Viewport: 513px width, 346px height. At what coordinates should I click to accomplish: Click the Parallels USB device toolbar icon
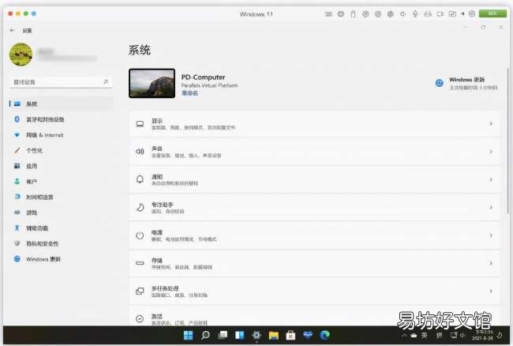point(353,13)
